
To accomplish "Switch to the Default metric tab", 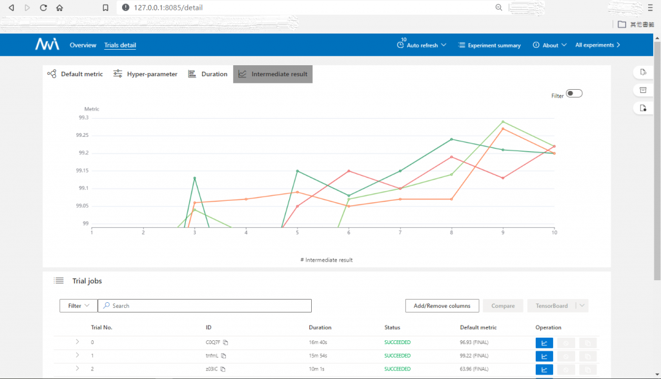I will point(75,74).
